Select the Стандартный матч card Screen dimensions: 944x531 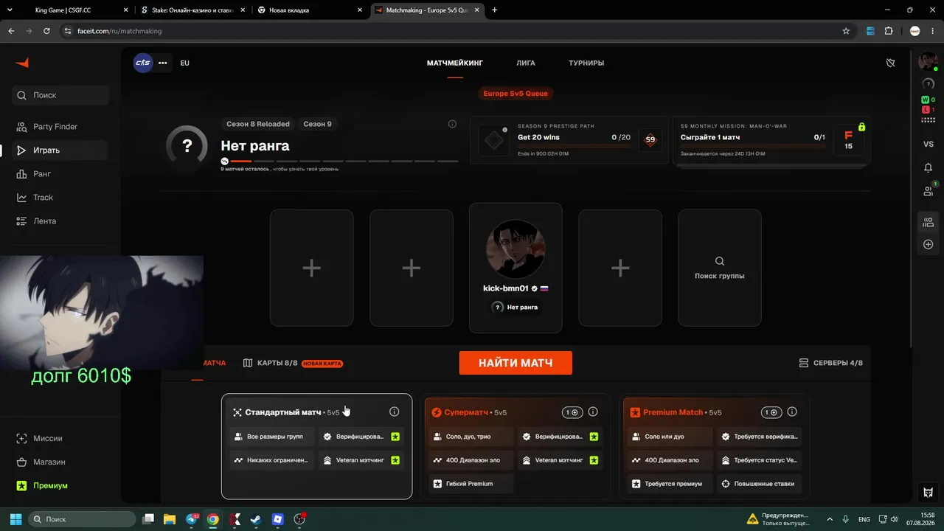click(316, 446)
